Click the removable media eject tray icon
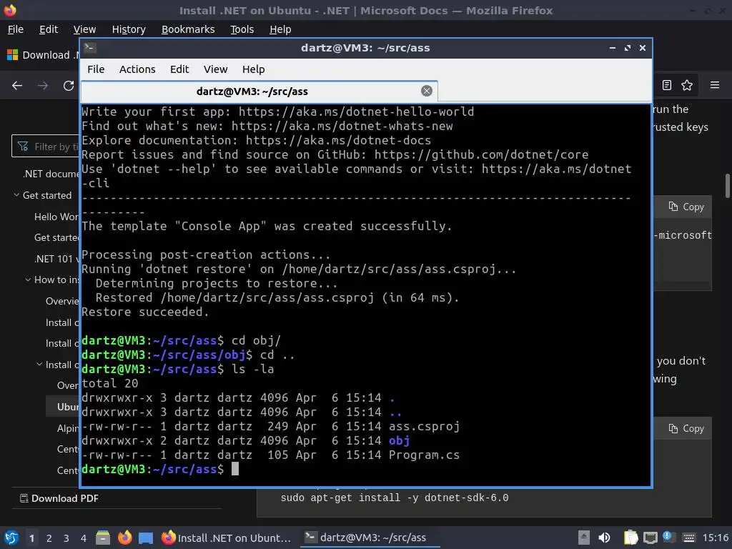This screenshot has width=732, height=549. tap(583, 538)
